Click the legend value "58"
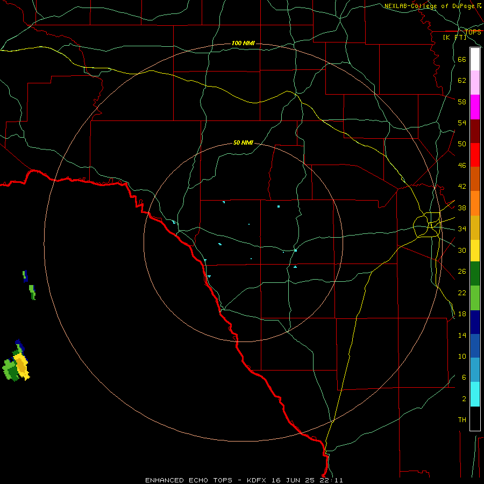The image size is (484, 484). (x=462, y=102)
